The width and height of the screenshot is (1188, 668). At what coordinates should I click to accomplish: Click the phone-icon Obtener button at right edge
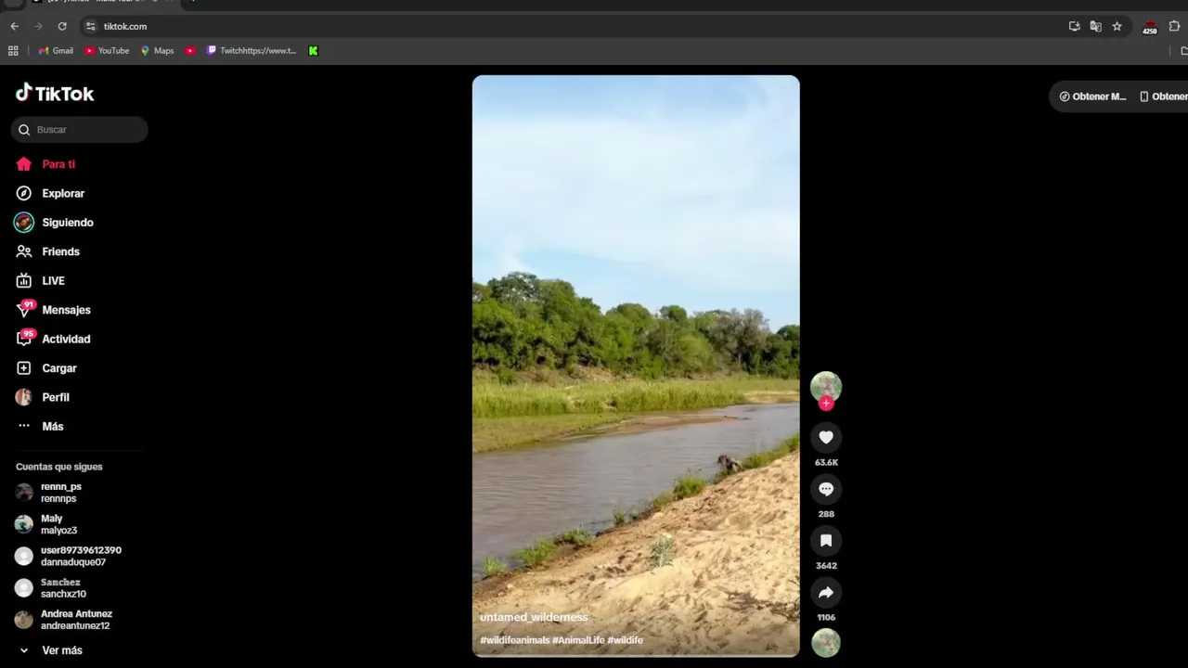[1164, 96]
